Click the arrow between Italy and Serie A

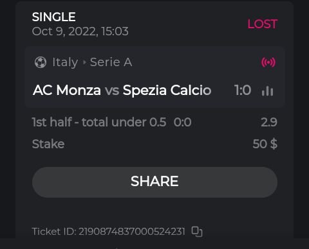click(x=84, y=62)
